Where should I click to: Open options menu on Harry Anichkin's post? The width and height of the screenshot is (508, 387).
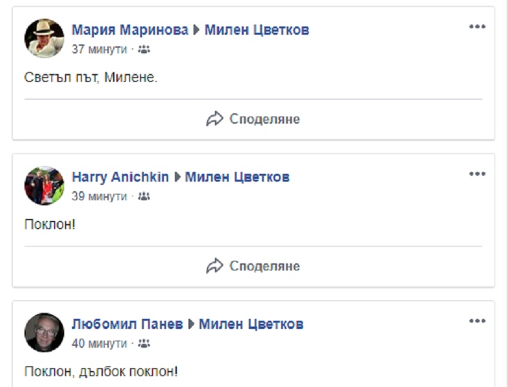[476, 174]
